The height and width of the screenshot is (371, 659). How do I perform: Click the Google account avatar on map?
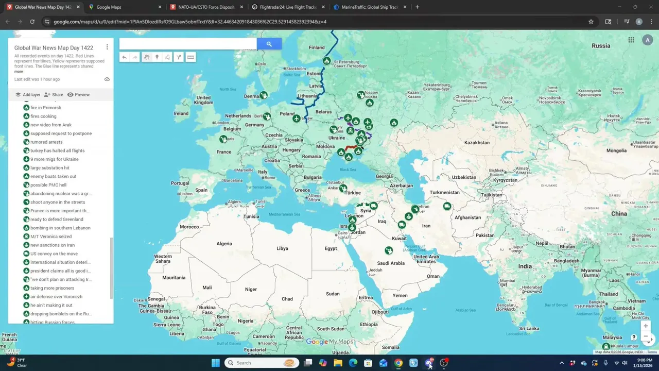click(647, 40)
